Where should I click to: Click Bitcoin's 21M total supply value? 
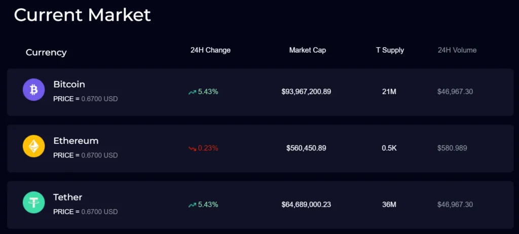tap(389, 92)
